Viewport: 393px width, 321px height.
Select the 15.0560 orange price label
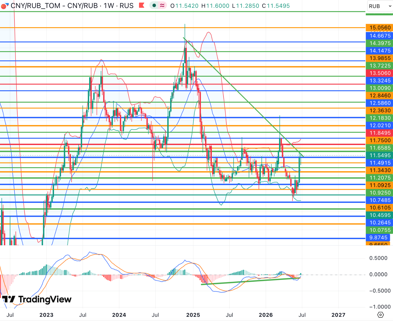click(379, 28)
